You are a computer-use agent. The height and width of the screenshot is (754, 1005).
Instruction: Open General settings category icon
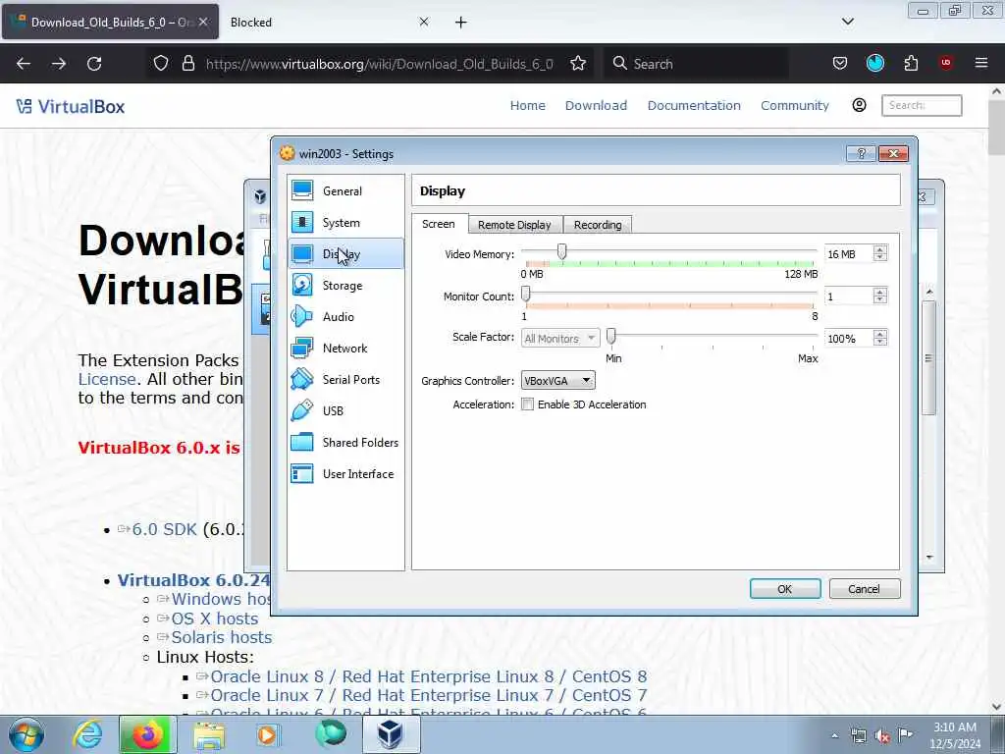coord(302,190)
